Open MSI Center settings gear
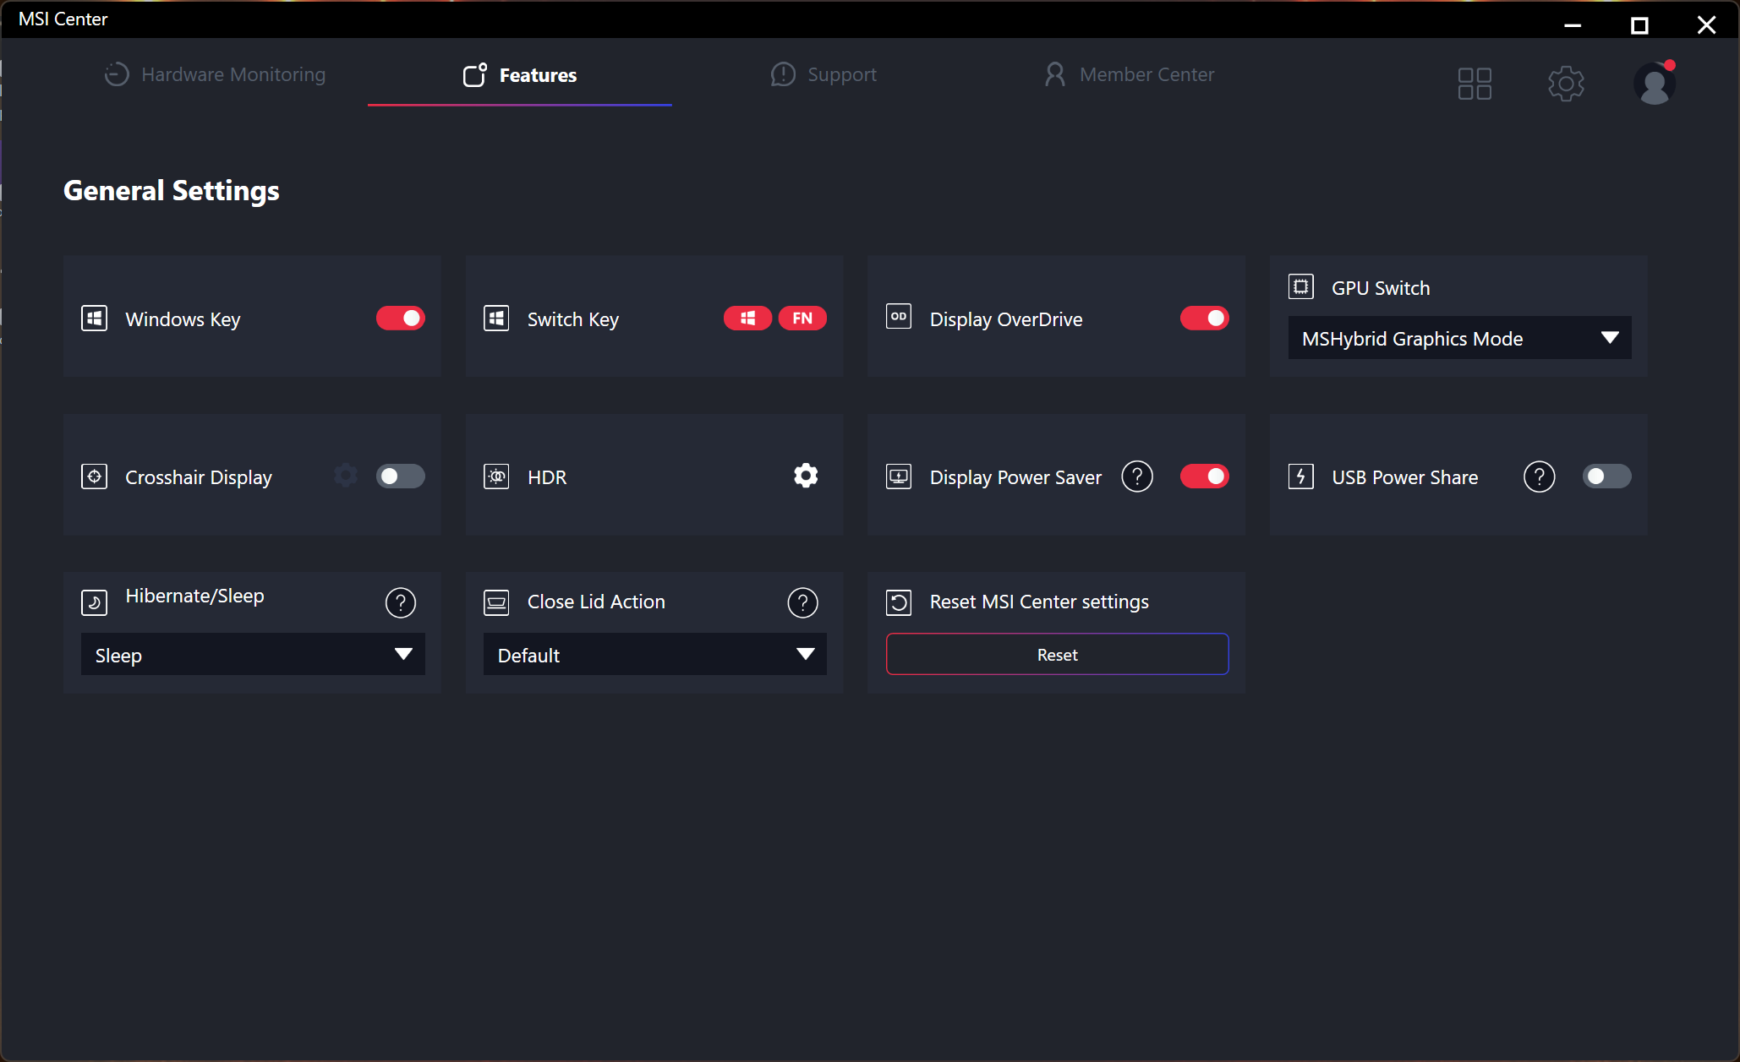 click(x=1566, y=84)
